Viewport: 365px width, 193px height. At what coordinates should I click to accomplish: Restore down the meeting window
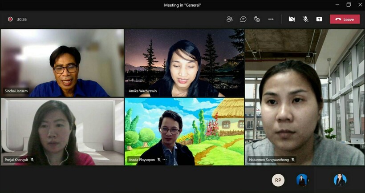(349, 4)
